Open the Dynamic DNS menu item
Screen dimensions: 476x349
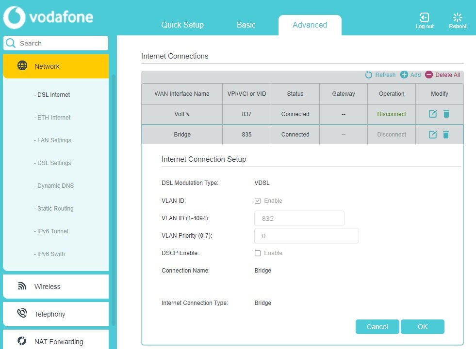click(x=54, y=186)
